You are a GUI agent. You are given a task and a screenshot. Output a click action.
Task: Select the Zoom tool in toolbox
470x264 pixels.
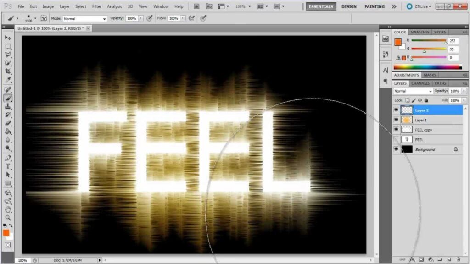8,218
